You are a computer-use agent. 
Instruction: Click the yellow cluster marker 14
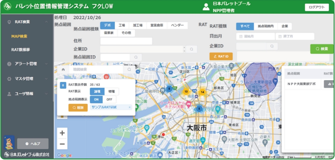[203, 92]
